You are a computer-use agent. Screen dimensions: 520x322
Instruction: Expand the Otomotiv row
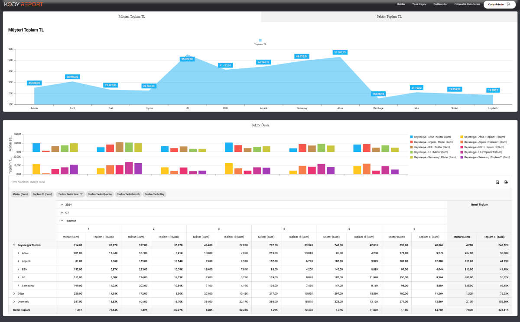point(14,302)
